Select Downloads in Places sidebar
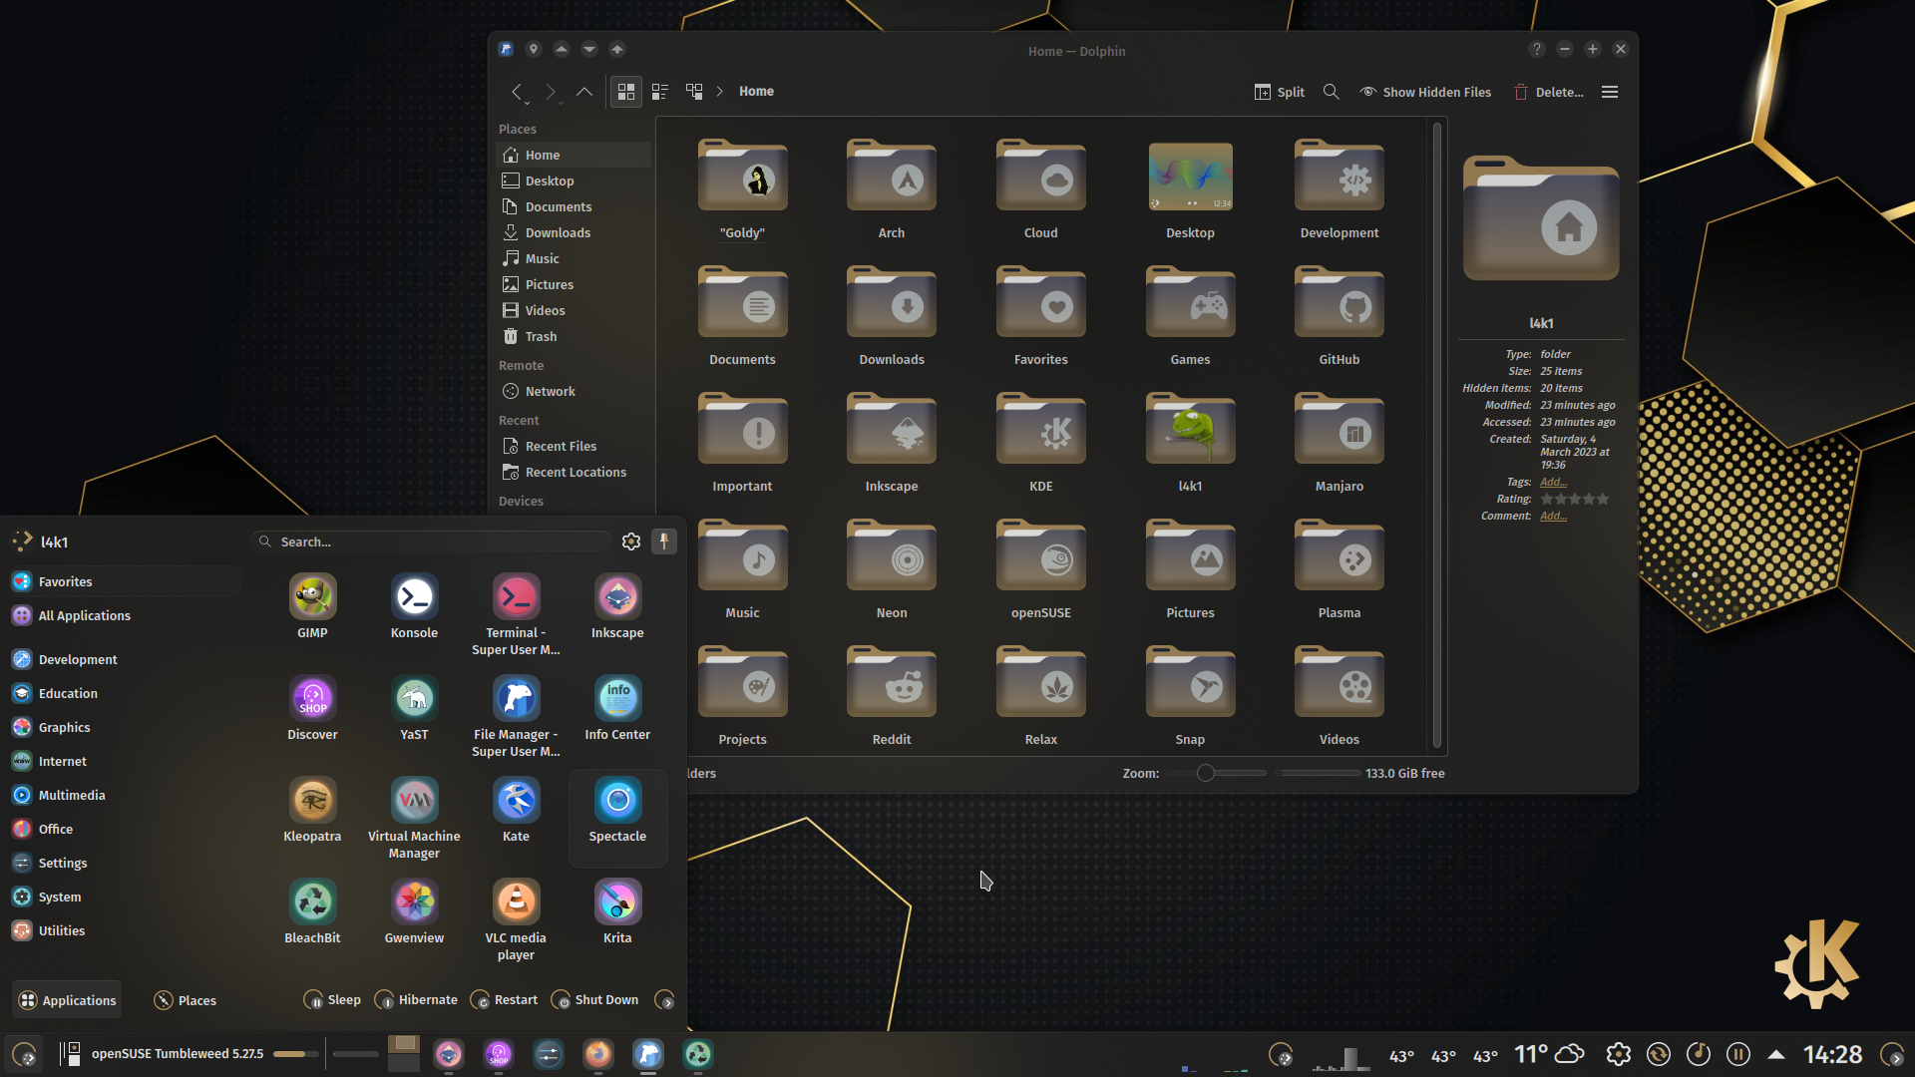The width and height of the screenshot is (1915, 1077). (x=574, y=232)
